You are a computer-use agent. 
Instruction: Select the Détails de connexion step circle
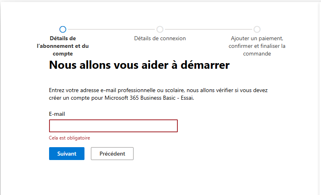pyautogui.click(x=160, y=29)
